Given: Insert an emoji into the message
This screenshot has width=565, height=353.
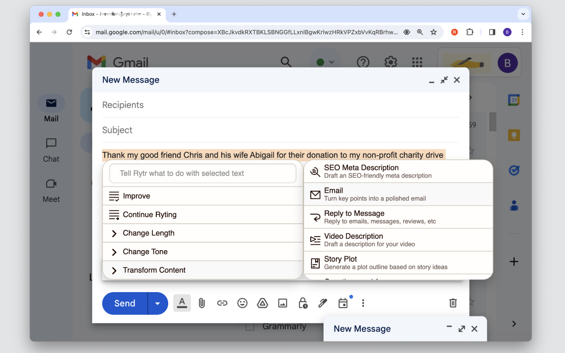Looking at the screenshot, I should pos(242,303).
